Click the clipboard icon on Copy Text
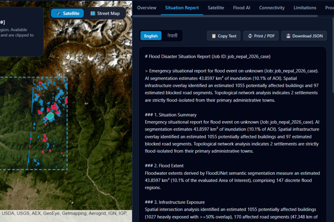Image resolution: width=334 pixels, height=222 pixels. [214, 36]
